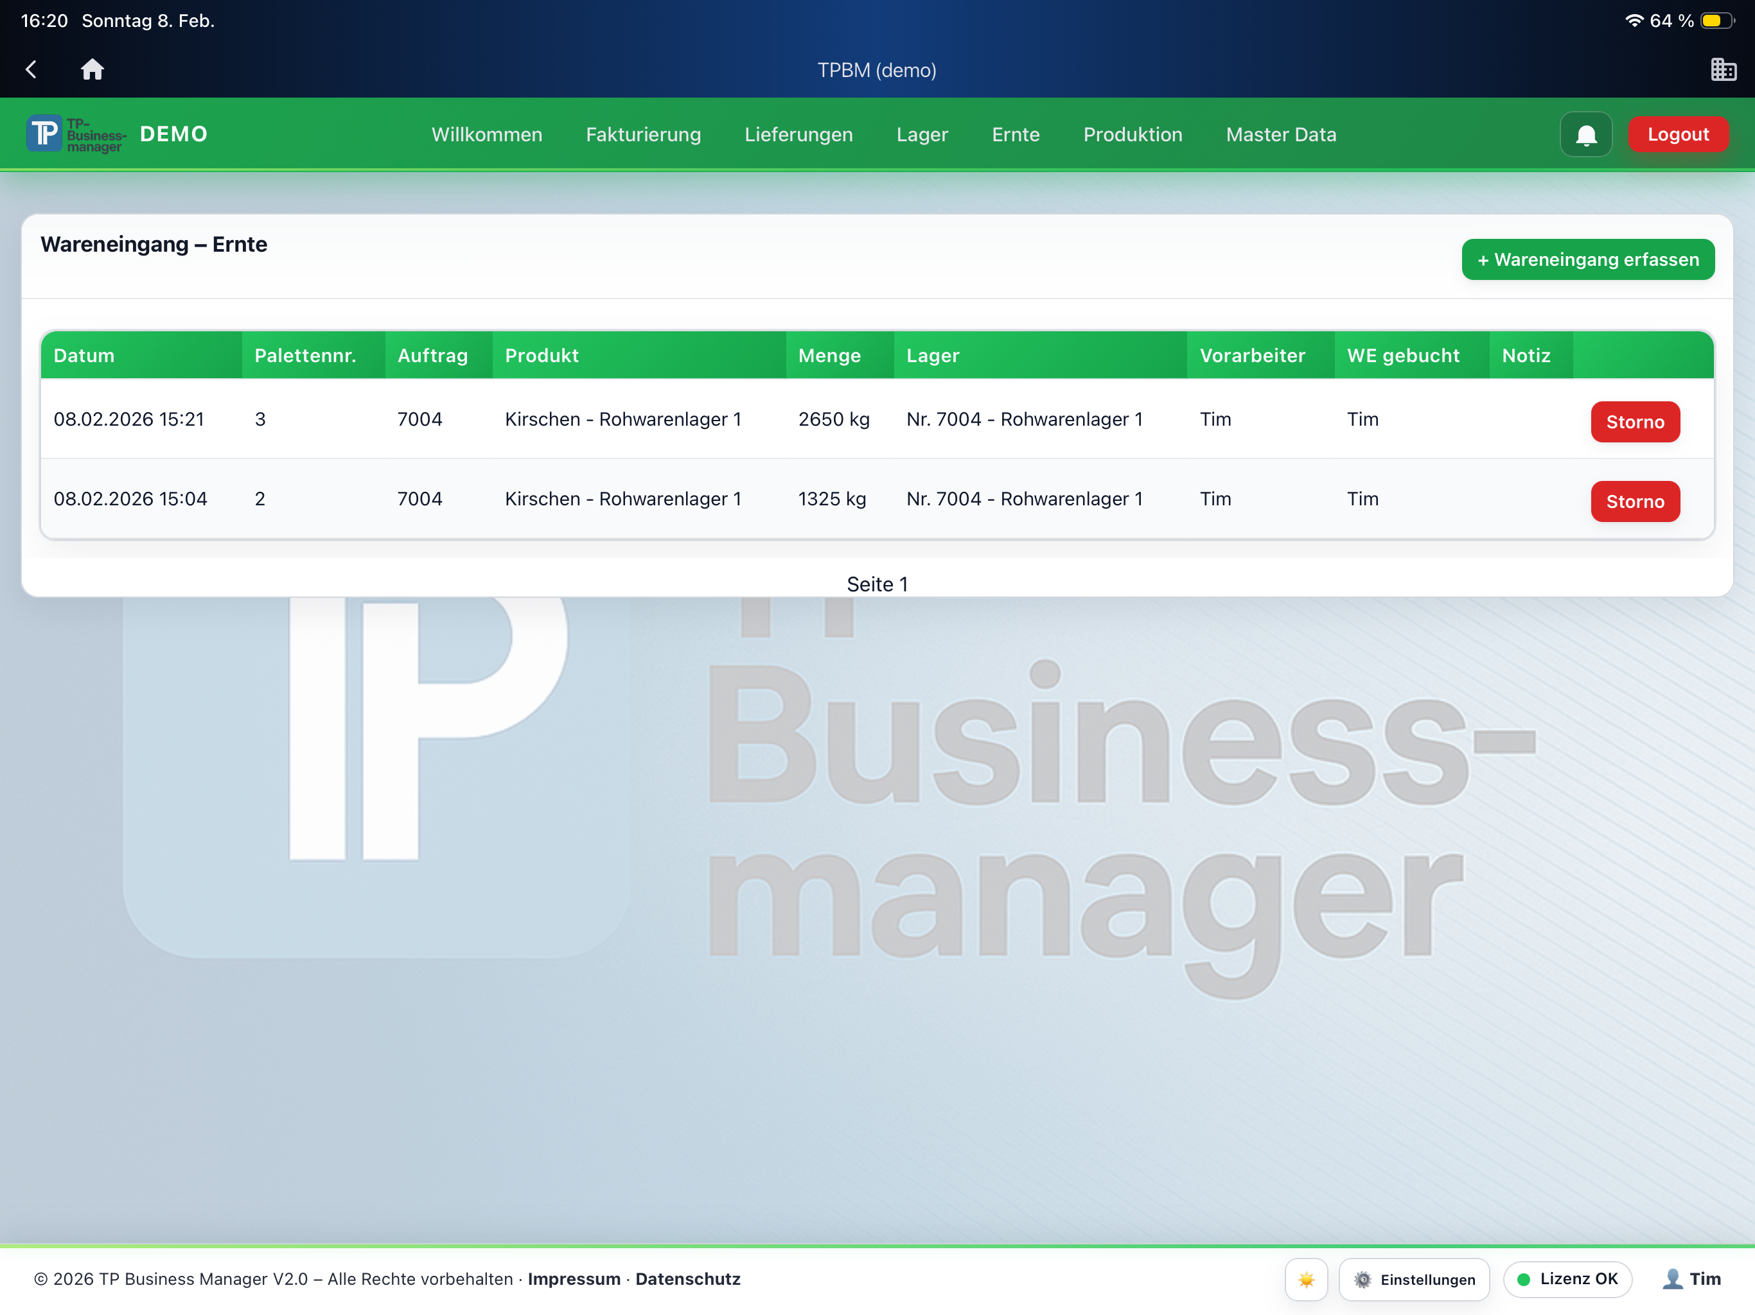Screen dimensions: 1755x1315
Task: Open the Ernte menu
Action: tap(1016, 135)
